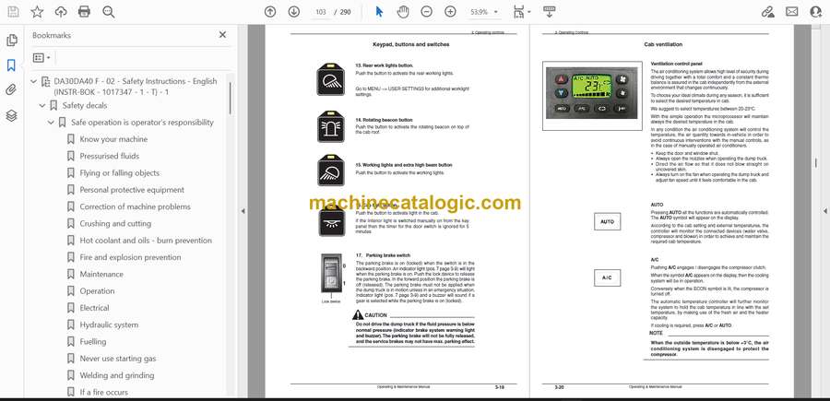Close the Bookmarks panel
830x401 pixels.
click(222, 35)
